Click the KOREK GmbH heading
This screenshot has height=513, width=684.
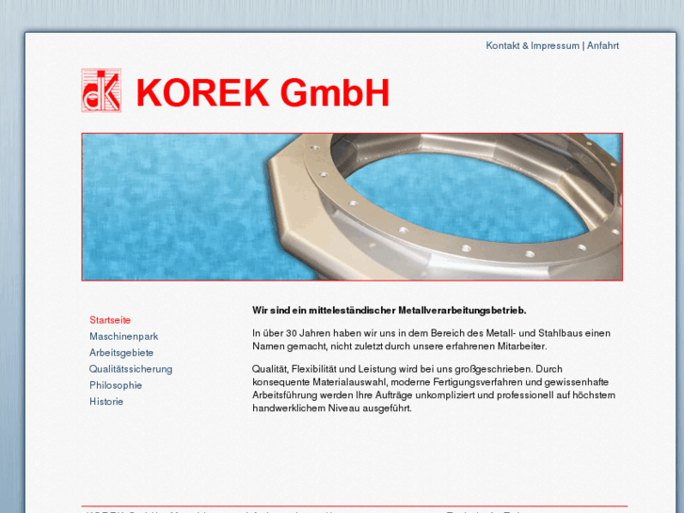point(262,92)
